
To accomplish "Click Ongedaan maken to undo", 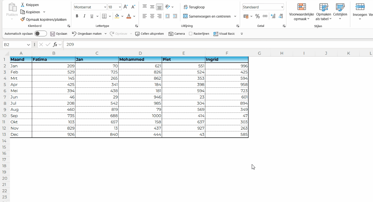I will tap(87, 34).
